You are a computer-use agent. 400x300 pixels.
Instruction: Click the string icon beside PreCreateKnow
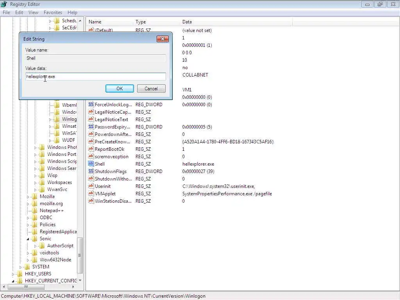pos(91,141)
